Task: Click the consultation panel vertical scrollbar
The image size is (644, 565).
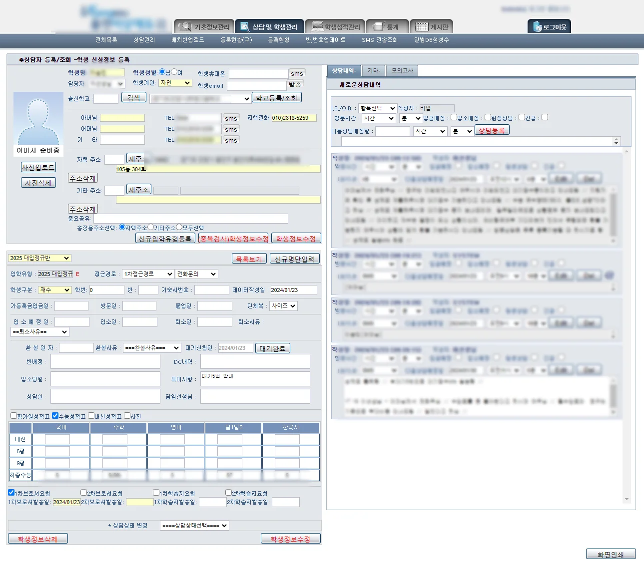Action: pos(627,325)
